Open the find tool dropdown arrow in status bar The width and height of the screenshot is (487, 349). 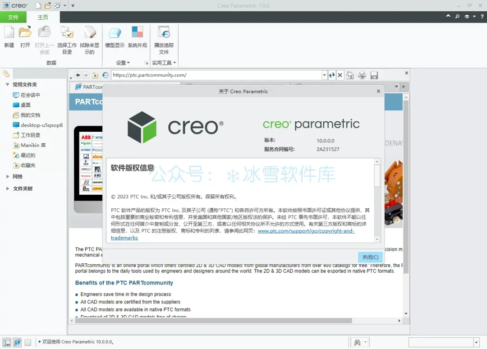coord(365,342)
